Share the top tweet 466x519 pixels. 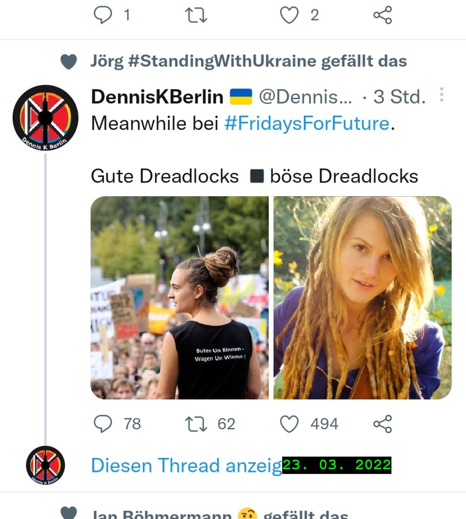(383, 15)
